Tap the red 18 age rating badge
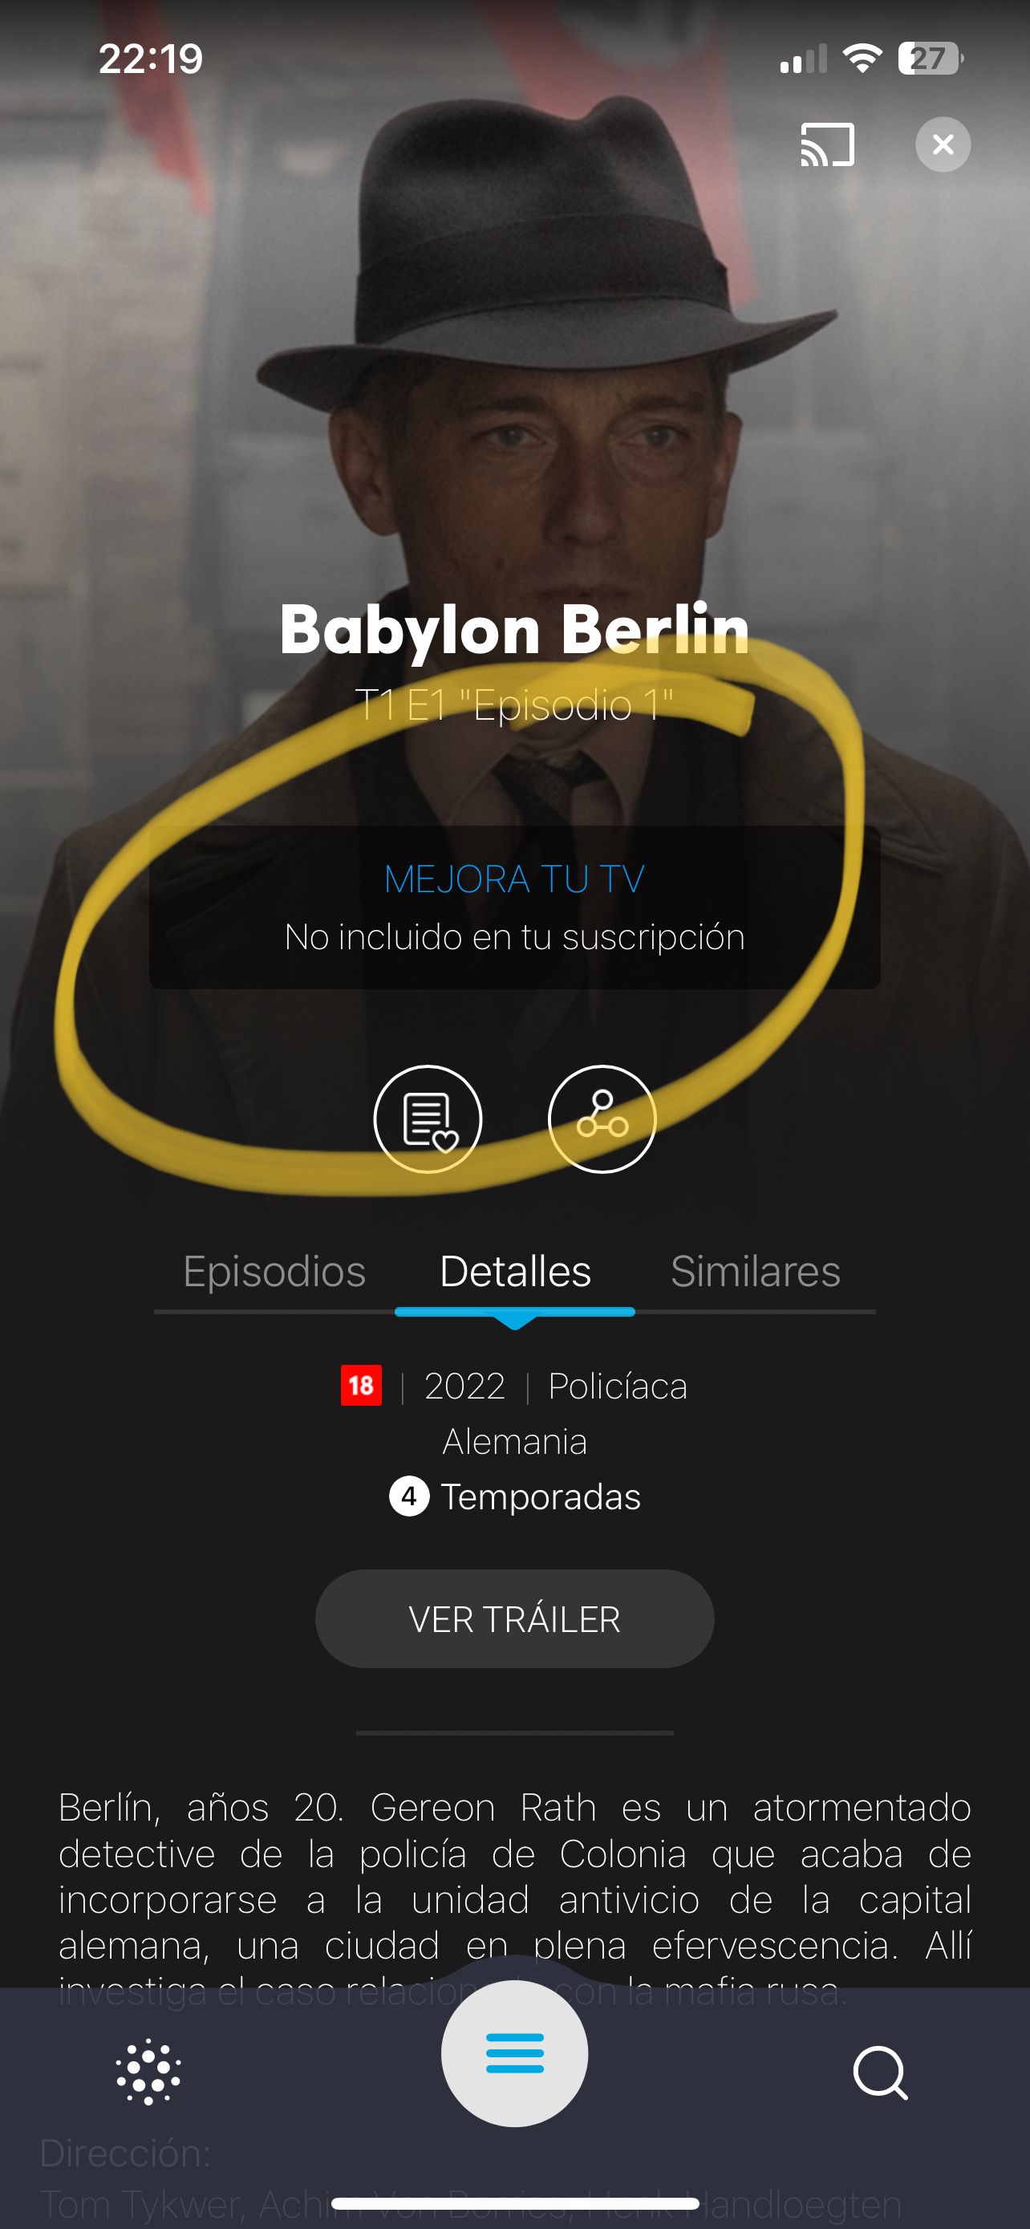This screenshot has width=1030, height=2229. click(x=361, y=1386)
